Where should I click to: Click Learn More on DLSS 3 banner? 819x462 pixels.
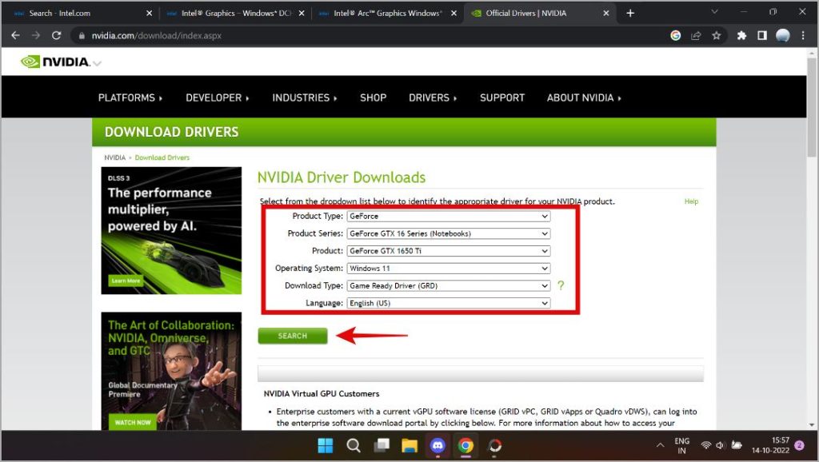coord(126,281)
